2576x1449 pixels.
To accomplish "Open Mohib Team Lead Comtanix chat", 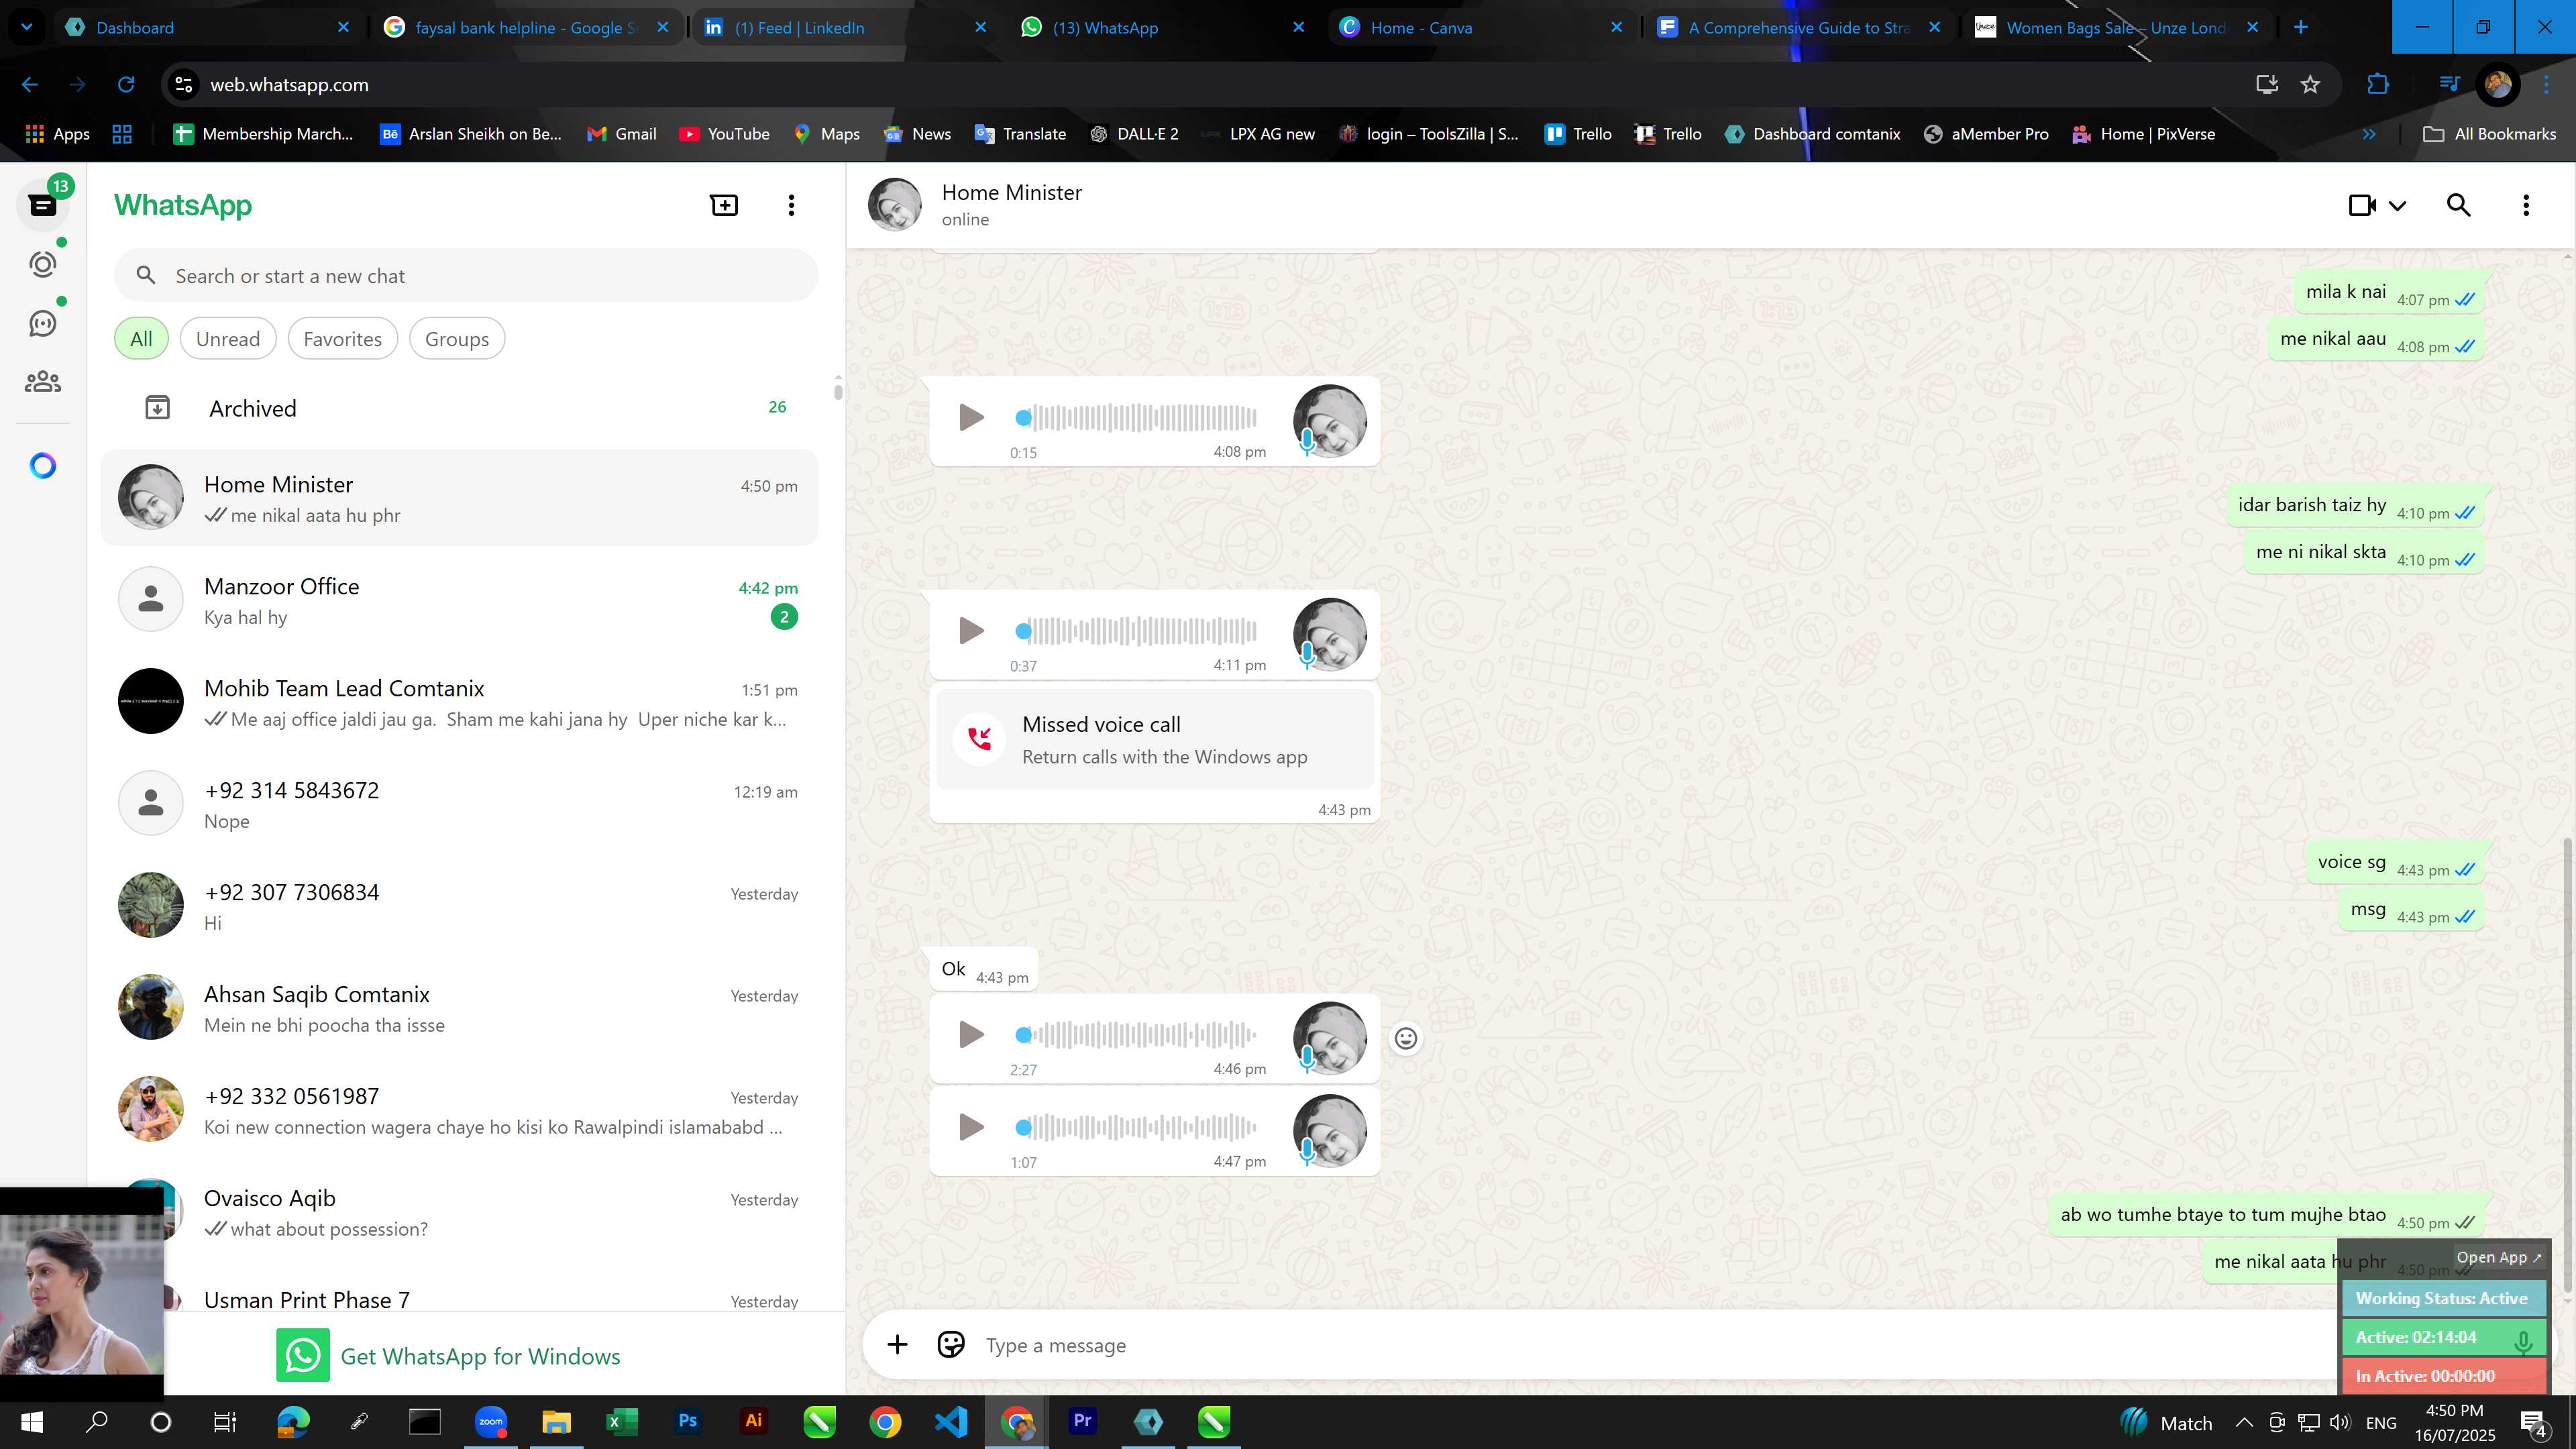I will 460,702.
